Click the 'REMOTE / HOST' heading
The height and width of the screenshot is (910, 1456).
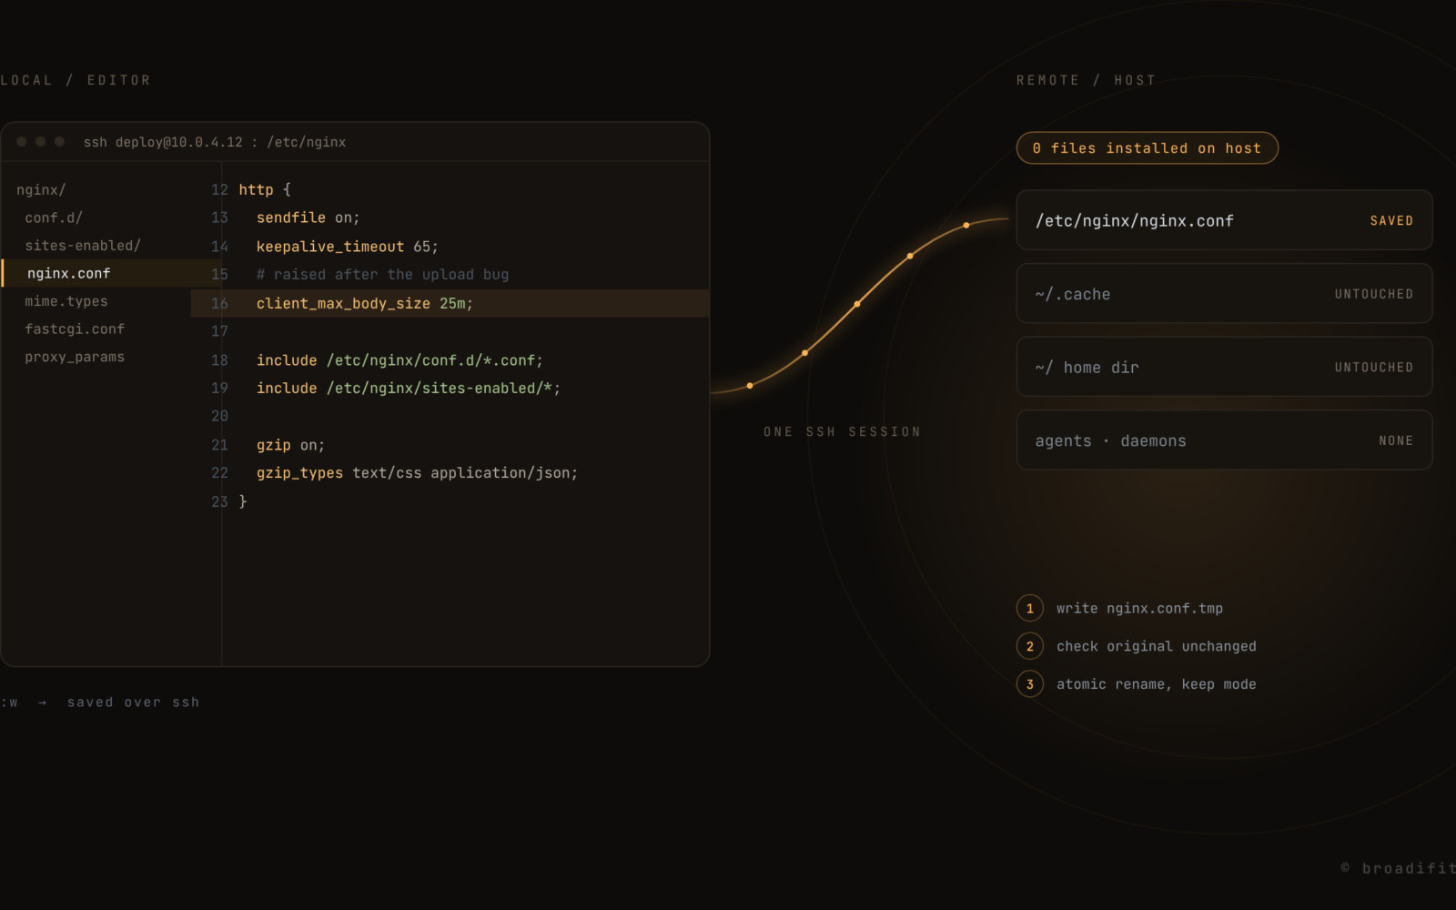coord(1086,80)
